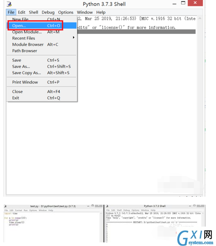The width and height of the screenshot is (216, 246).
Task: Minimize the small Python 3.7.3 Shell window
Action: [x=190, y=206]
